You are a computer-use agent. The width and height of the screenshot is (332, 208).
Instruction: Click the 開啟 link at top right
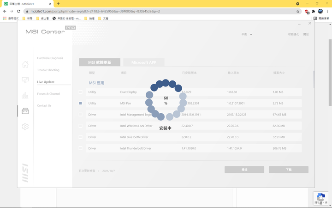(306, 34)
